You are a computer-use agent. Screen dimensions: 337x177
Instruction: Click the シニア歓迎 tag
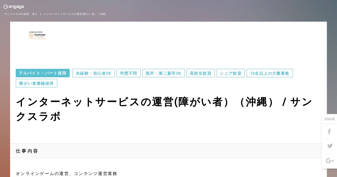click(231, 73)
